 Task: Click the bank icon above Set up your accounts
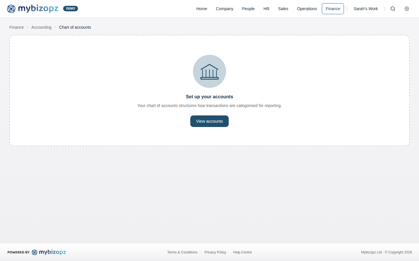pos(210,71)
